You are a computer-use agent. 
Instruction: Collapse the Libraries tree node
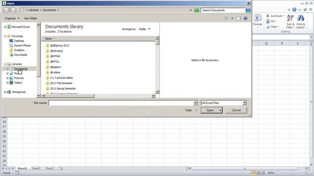[x=5, y=64]
